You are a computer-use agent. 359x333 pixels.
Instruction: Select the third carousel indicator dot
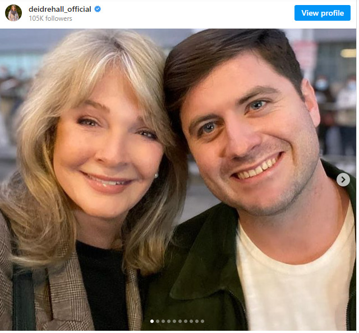pyautogui.click(x=163, y=321)
